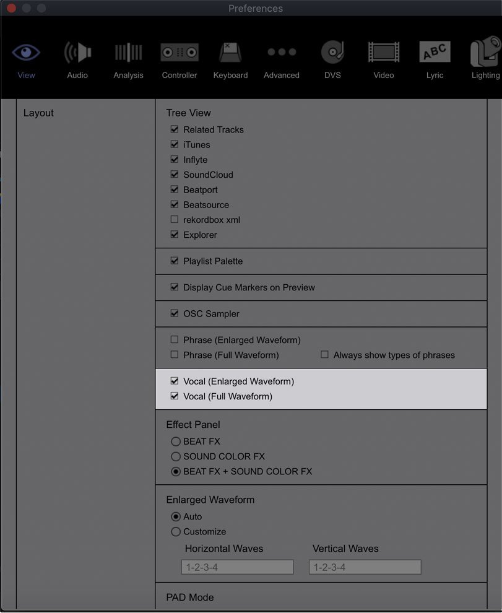
Task: Click the Video preferences film icon
Action: coord(383,51)
